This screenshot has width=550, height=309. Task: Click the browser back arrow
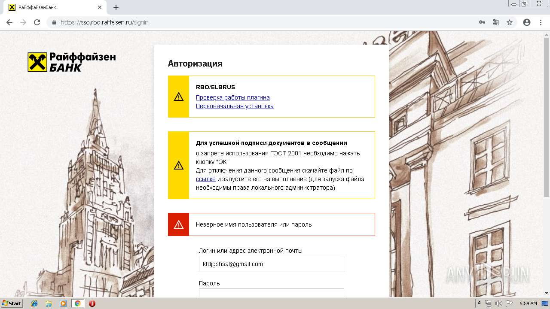(9, 22)
